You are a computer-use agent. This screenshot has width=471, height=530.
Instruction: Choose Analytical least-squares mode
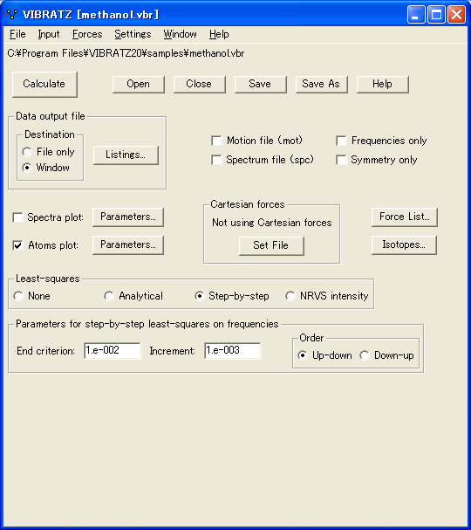[109, 296]
